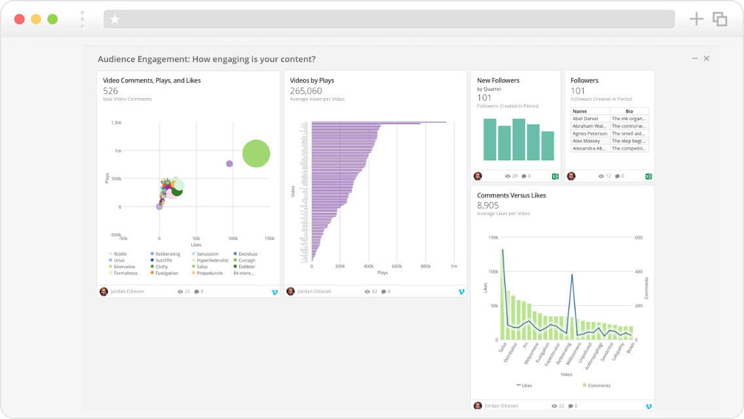744x419 pixels.
Task: Open the vertical dots menu beside the traffic lights
Action: click(x=81, y=18)
